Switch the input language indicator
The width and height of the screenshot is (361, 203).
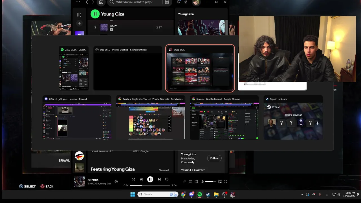coord(327,195)
